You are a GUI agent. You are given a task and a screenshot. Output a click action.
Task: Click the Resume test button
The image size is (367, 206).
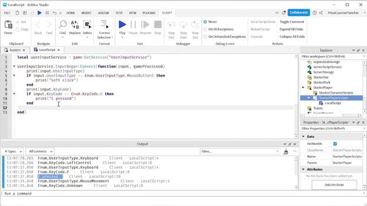(145, 24)
